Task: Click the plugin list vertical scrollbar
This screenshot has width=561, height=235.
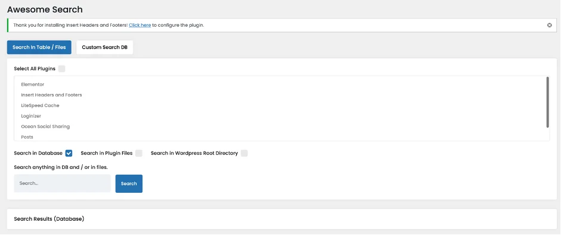Action: click(547, 102)
